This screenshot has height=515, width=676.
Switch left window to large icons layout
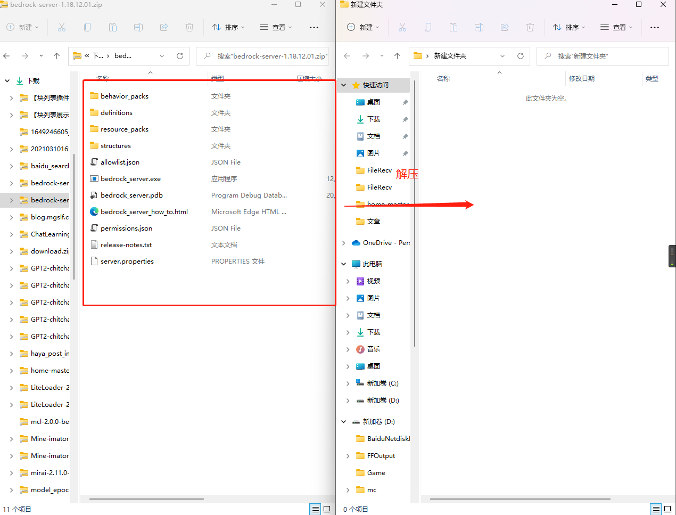(327, 509)
